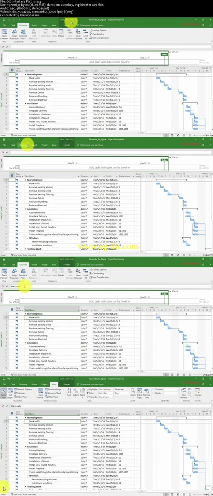The width and height of the screenshot is (213, 496).
Task: Select View tab in the collapsed-ribbon frame
Action: point(54,145)
